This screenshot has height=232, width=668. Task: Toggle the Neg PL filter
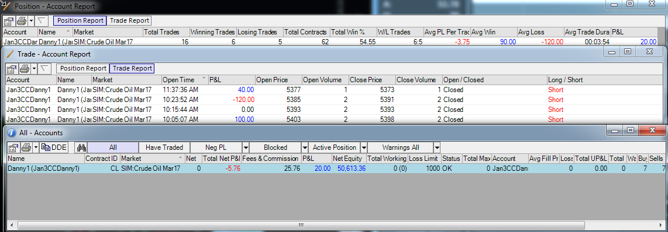click(216, 147)
